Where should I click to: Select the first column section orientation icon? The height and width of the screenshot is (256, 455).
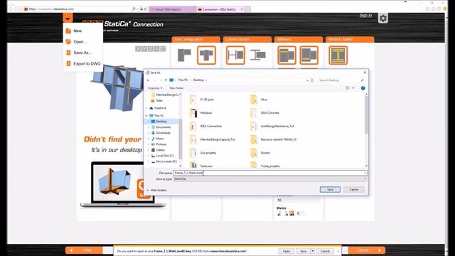pos(235,55)
